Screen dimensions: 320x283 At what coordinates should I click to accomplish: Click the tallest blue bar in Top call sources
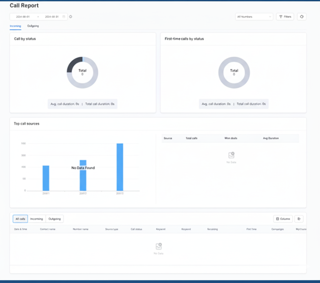(x=120, y=167)
